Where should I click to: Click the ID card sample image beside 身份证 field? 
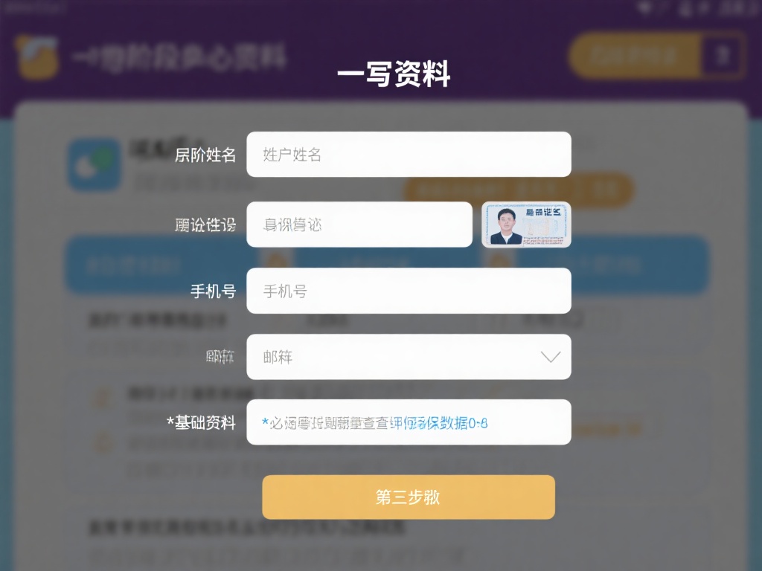pos(526,224)
